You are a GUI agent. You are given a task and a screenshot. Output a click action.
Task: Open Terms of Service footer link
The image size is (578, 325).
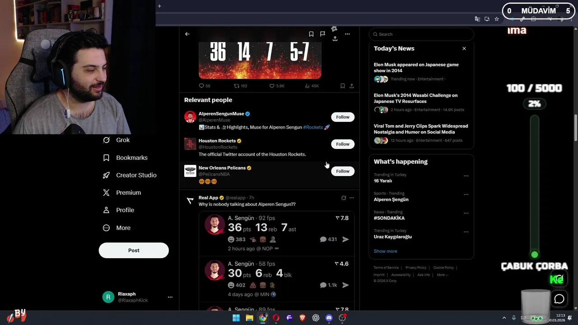386,268
